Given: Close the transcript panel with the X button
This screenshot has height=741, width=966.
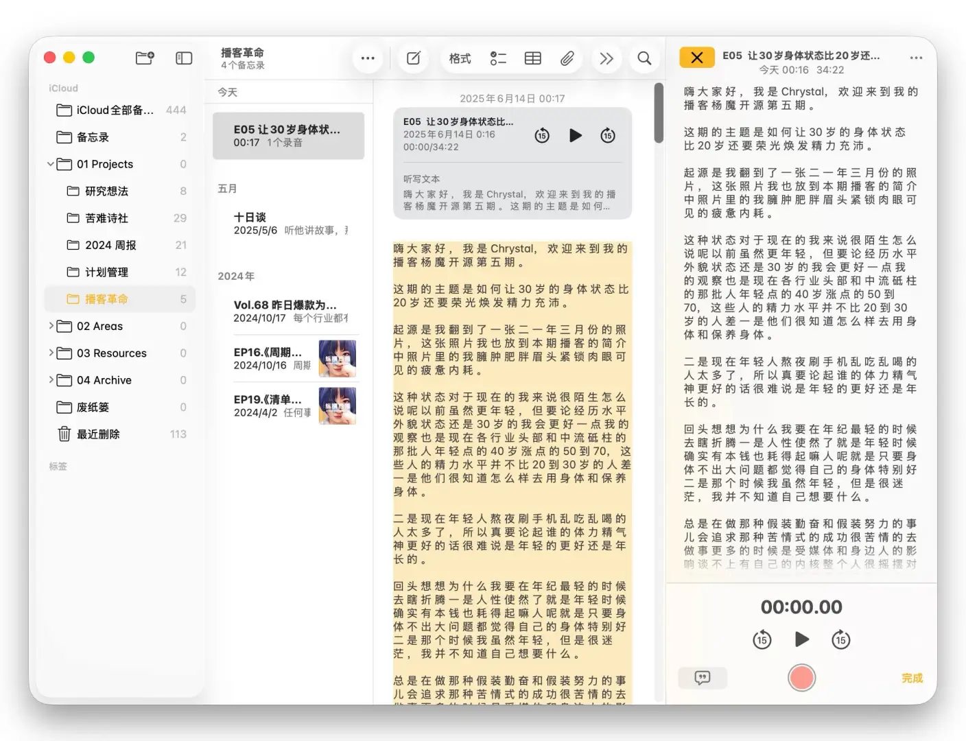Looking at the screenshot, I should pos(697,57).
